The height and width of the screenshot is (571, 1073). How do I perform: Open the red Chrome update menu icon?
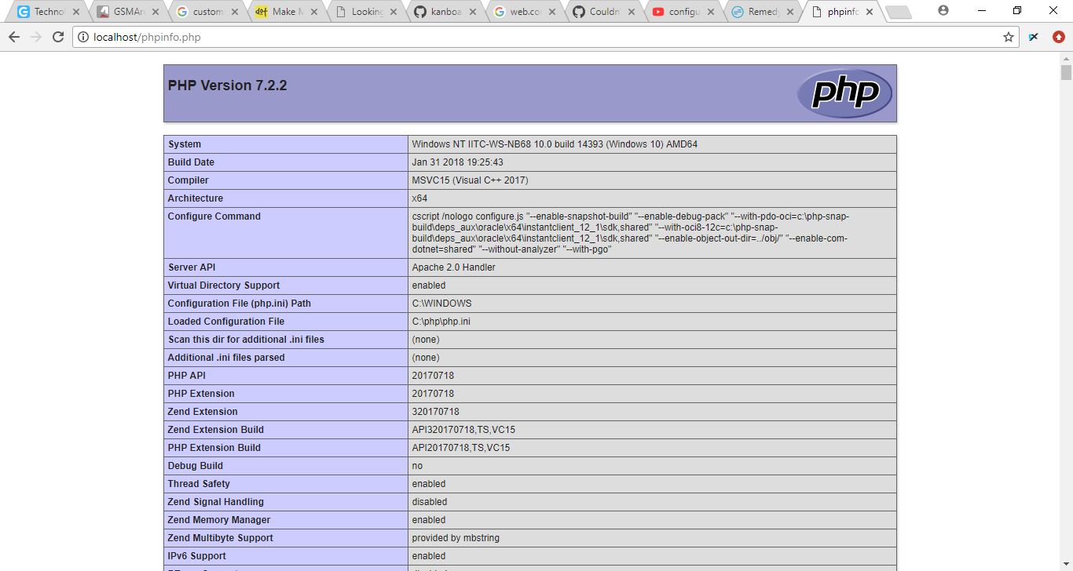[1058, 37]
